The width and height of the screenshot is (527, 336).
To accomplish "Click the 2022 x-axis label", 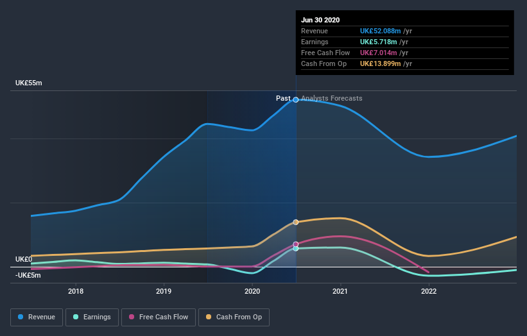I will (x=429, y=291).
